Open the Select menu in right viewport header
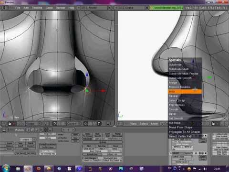Screen dimensions: 229x172 pos(144,124)
